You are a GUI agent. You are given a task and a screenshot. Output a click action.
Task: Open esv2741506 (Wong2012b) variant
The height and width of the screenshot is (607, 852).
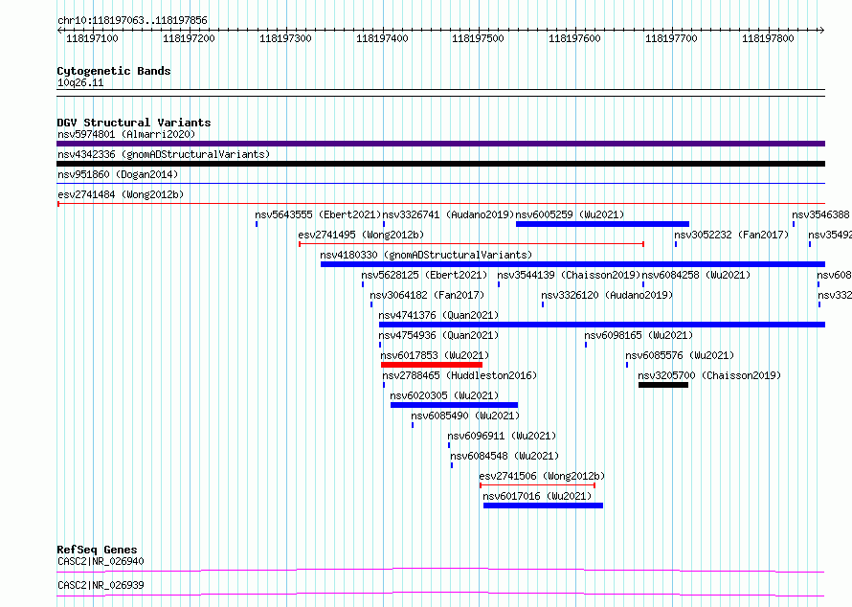click(x=542, y=476)
